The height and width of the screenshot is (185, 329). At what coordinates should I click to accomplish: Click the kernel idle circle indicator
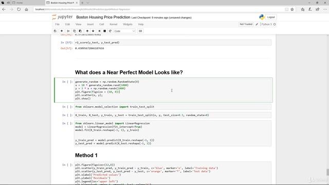coord(275,24)
